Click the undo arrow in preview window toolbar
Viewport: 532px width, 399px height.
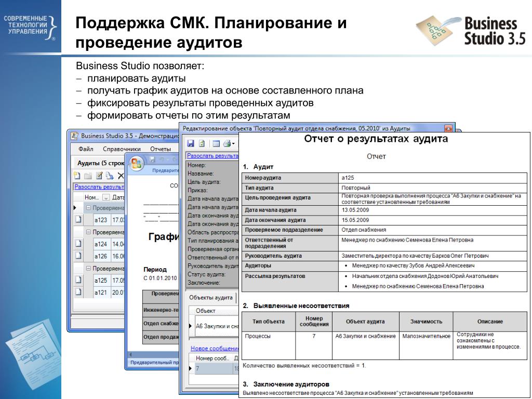click(162, 159)
